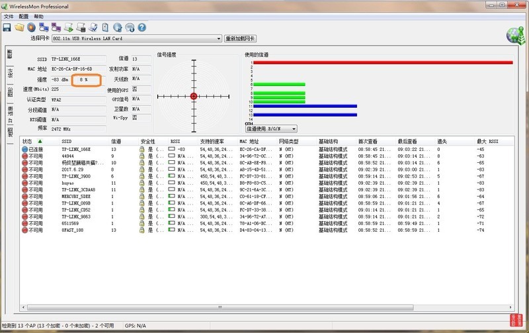The image size is (529, 333).
Task: Select the TP-LINK_3CDA48 SSID cell
Action: [x=78, y=190]
